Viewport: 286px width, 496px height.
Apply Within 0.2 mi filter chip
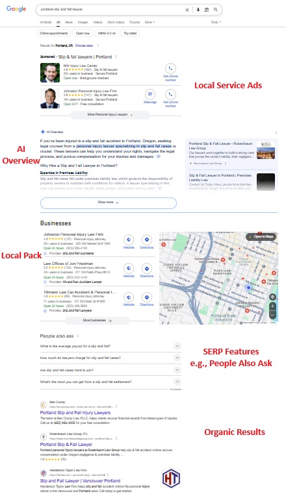click(x=107, y=33)
